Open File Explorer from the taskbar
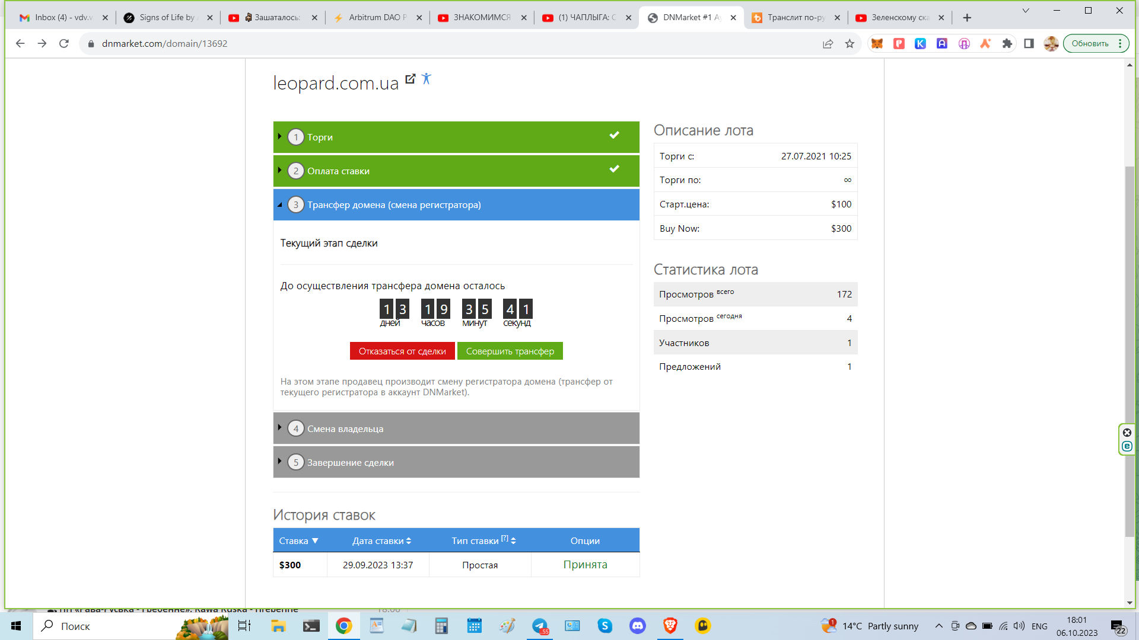Screen dimensions: 1139x640 pos(278,626)
